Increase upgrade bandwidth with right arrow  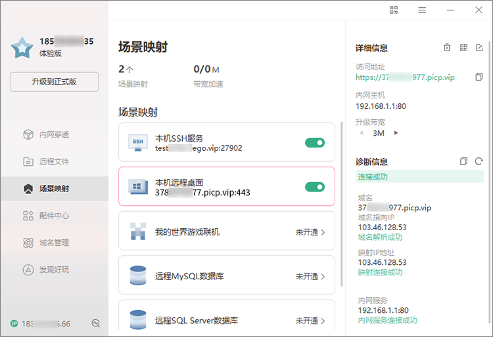click(x=396, y=133)
